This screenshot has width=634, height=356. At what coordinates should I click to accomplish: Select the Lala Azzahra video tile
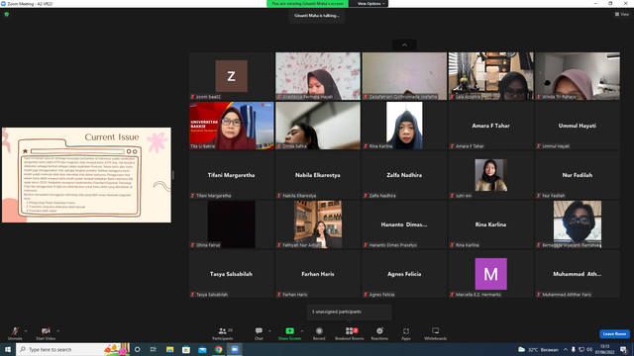pyautogui.click(x=491, y=76)
